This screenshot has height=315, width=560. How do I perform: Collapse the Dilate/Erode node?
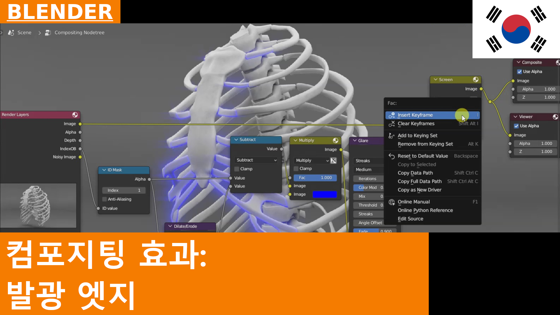coord(170,226)
